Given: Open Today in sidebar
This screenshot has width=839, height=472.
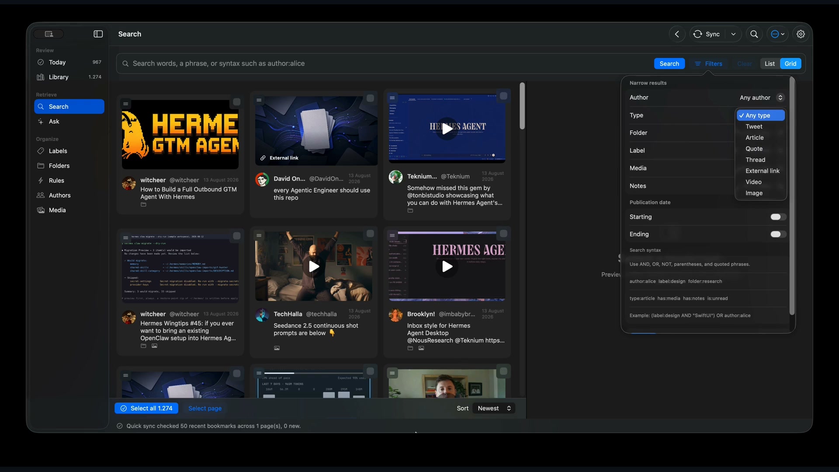Looking at the screenshot, I should [69, 62].
